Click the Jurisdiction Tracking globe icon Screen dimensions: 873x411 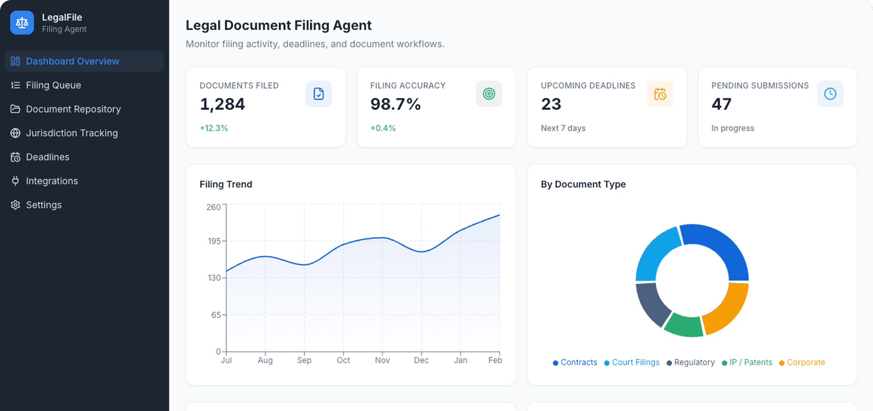[15, 133]
